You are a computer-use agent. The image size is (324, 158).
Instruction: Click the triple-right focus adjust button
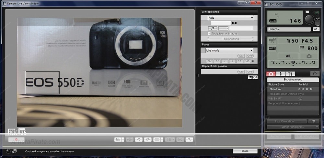247,61
